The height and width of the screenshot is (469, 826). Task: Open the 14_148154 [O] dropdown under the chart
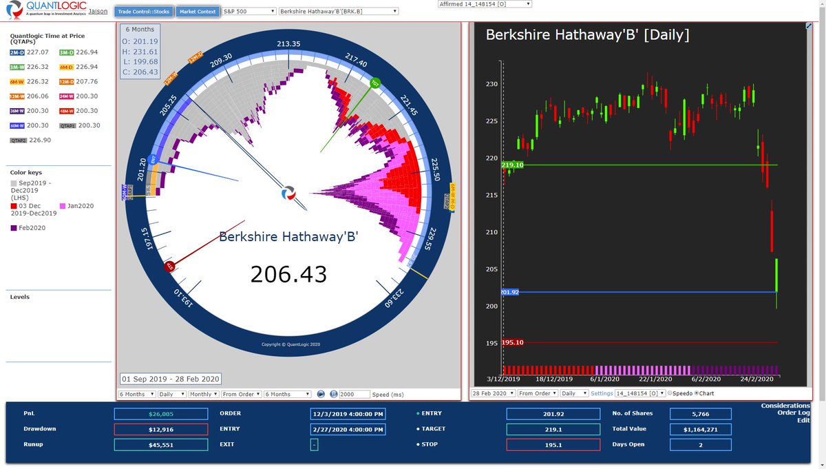coord(639,393)
